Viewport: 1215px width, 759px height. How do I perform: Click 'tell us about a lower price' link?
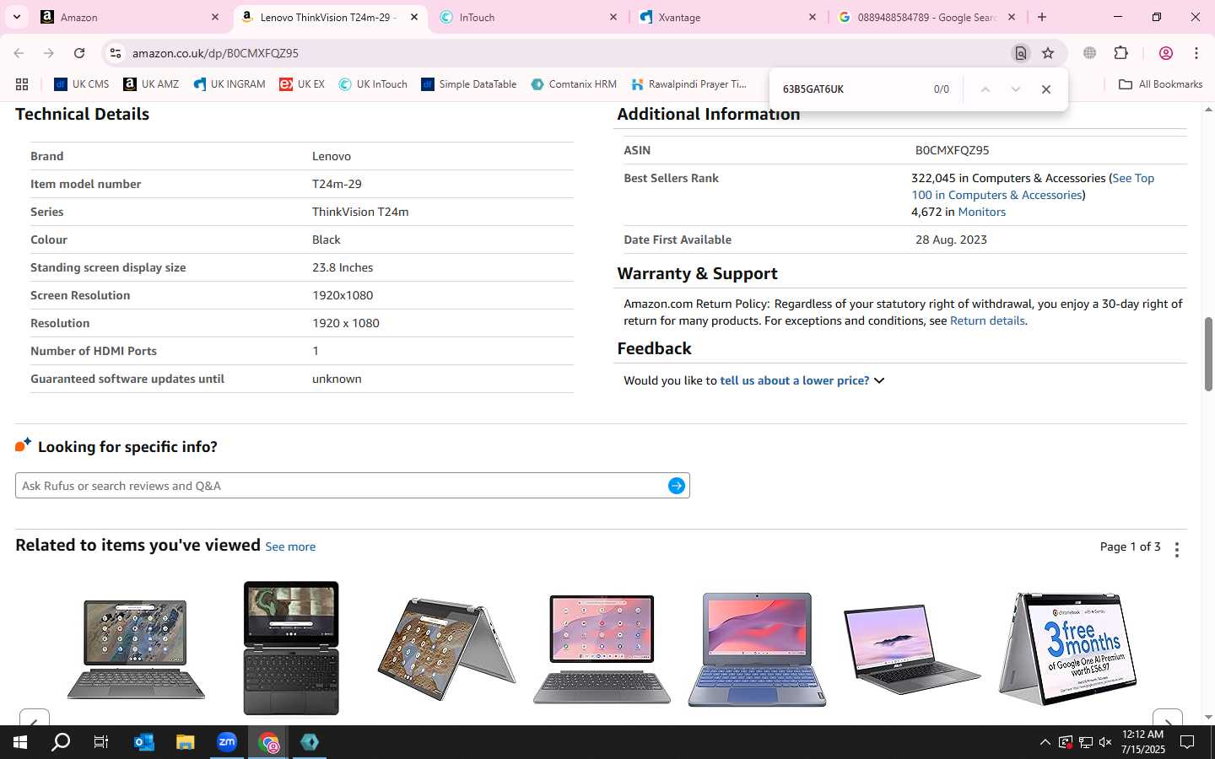[x=794, y=380]
